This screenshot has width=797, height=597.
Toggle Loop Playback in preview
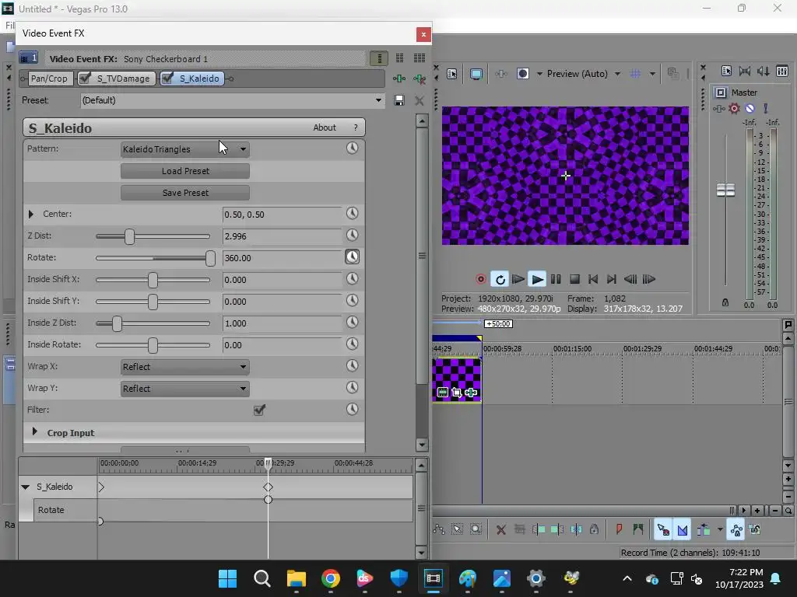(500, 279)
